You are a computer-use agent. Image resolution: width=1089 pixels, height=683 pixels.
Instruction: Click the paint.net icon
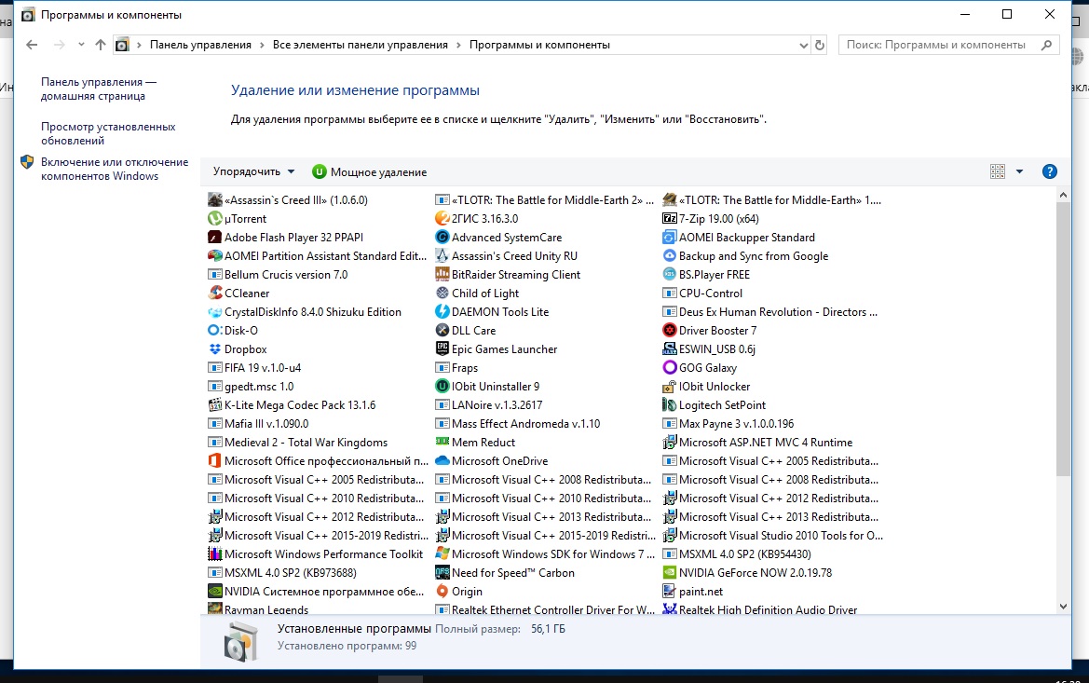click(670, 592)
